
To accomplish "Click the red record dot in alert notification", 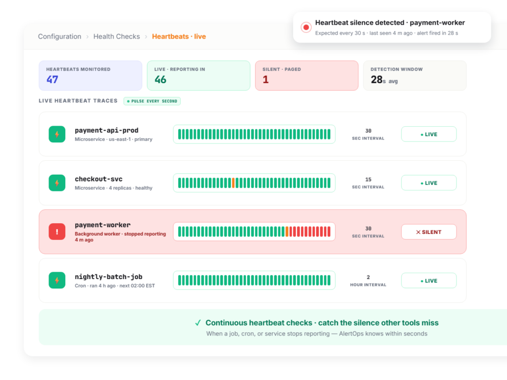I will tap(306, 28).
